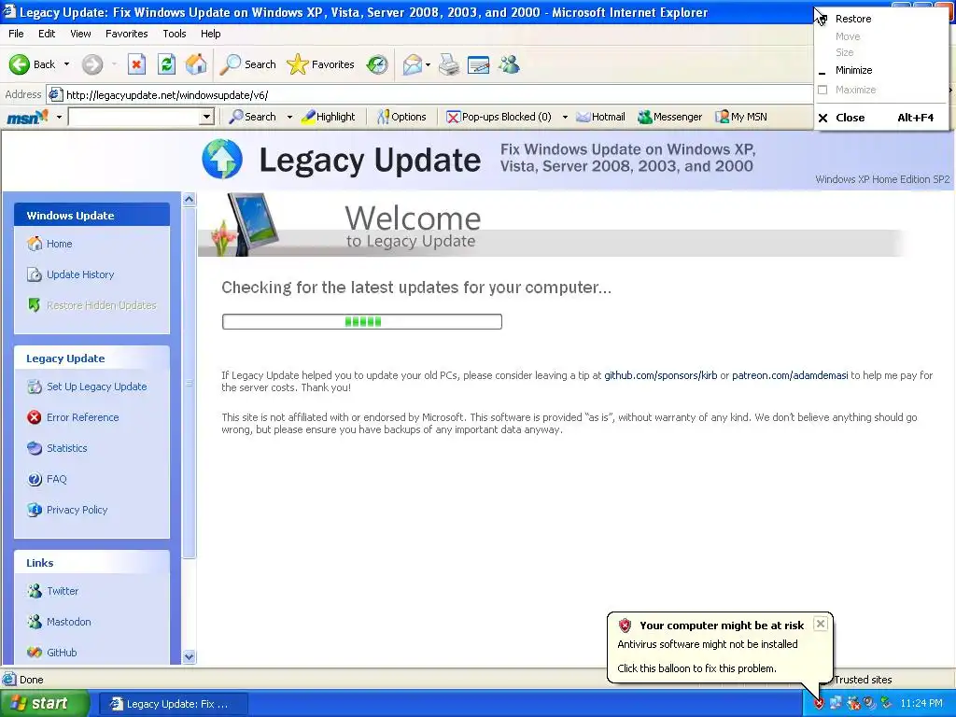Open the Edit menu
This screenshot has height=717, width=956.
coord(47,34)
